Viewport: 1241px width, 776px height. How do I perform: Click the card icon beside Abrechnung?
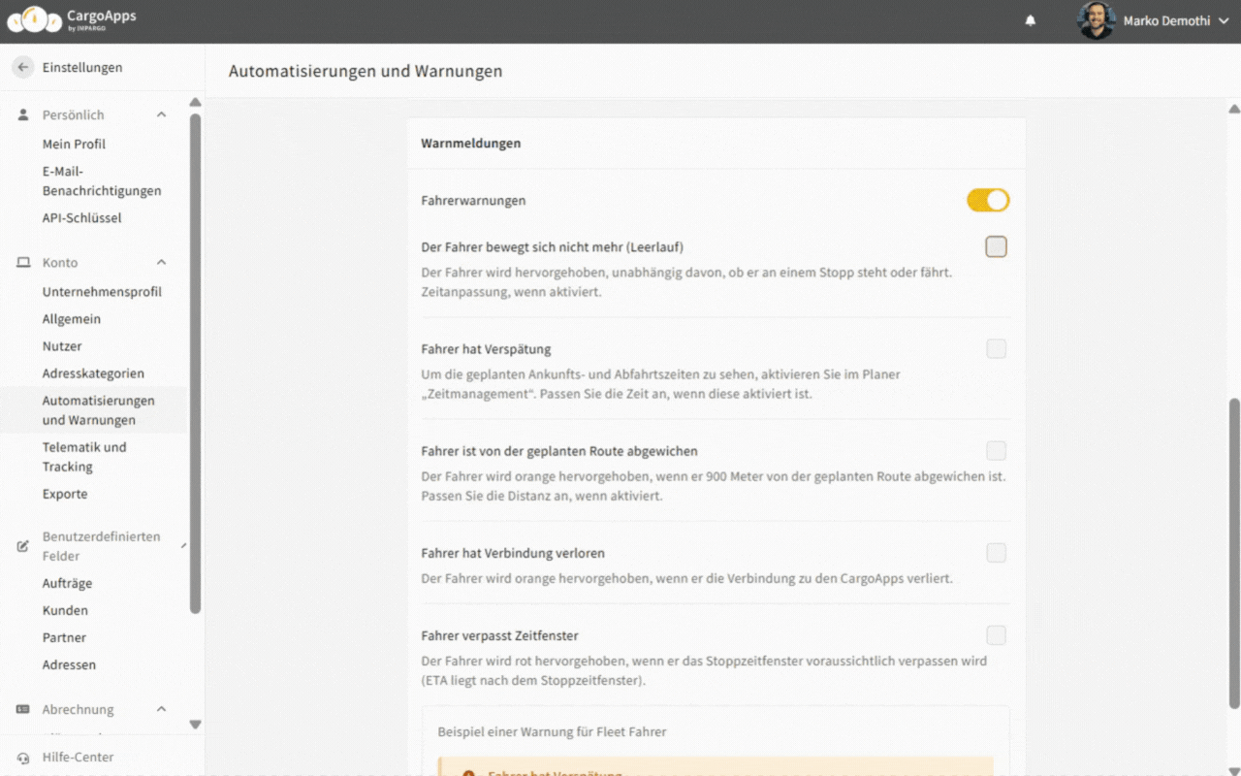click(x=21, y=709)
